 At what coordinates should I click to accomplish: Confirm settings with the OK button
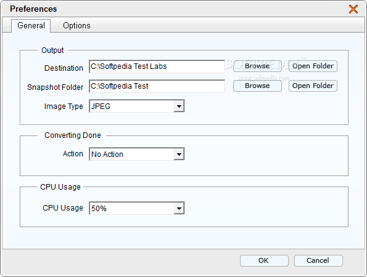pyautogui.click(x=264, y=260)
